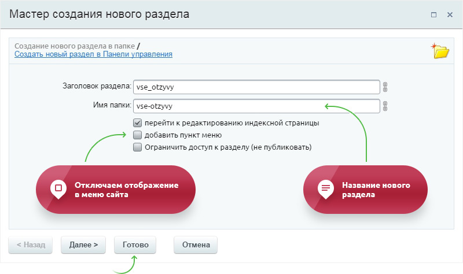
Task: Click document pin icon in Название нового раздела callout
Action: pyautogui.click(x=325, y=188)
